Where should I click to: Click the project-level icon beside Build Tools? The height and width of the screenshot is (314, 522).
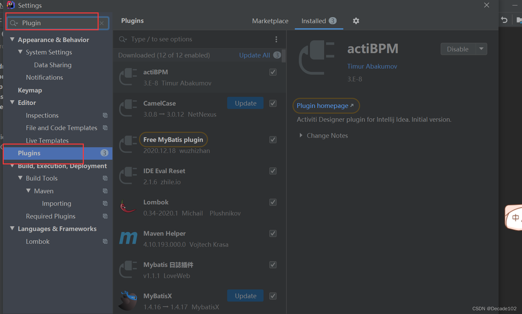pos(105,178)
